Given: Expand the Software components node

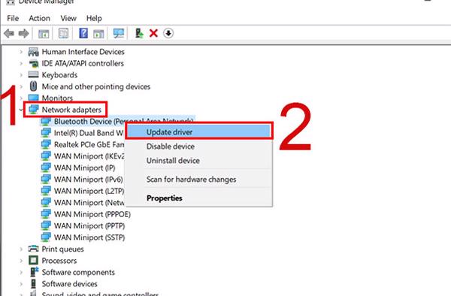Looking at the screenshot, I should 21,272.
